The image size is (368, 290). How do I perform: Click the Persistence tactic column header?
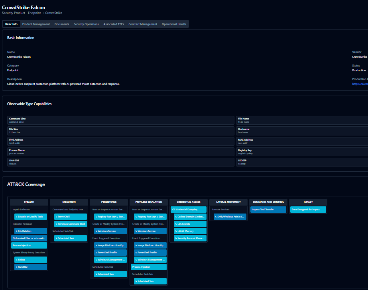pyautogui.click(x=109, y=202)
